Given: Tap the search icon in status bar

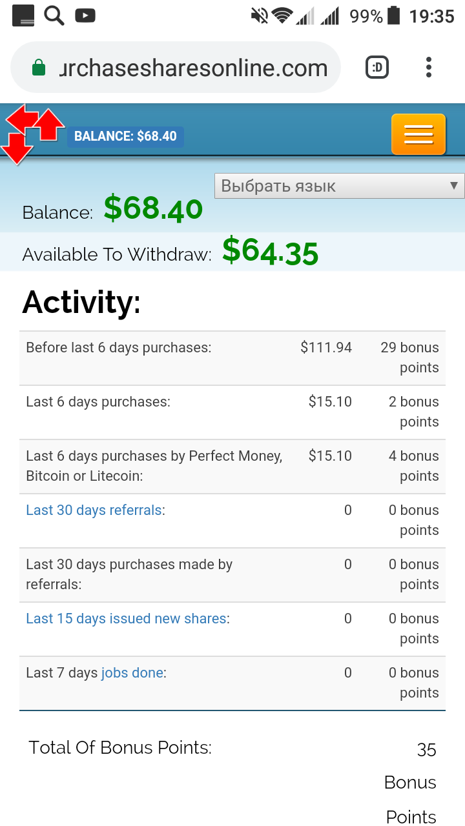Looking at the screenshot, I should click(x=54, y=15).
